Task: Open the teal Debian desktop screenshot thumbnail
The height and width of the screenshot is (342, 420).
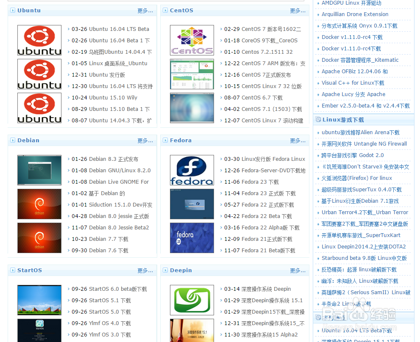Action: (39, 170)
